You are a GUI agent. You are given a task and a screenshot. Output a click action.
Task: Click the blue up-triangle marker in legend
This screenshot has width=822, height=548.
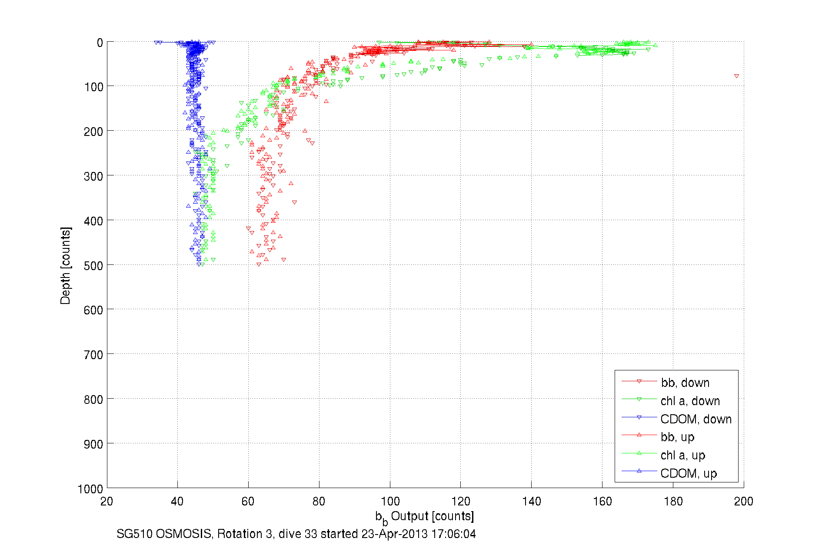coord(639,471)
